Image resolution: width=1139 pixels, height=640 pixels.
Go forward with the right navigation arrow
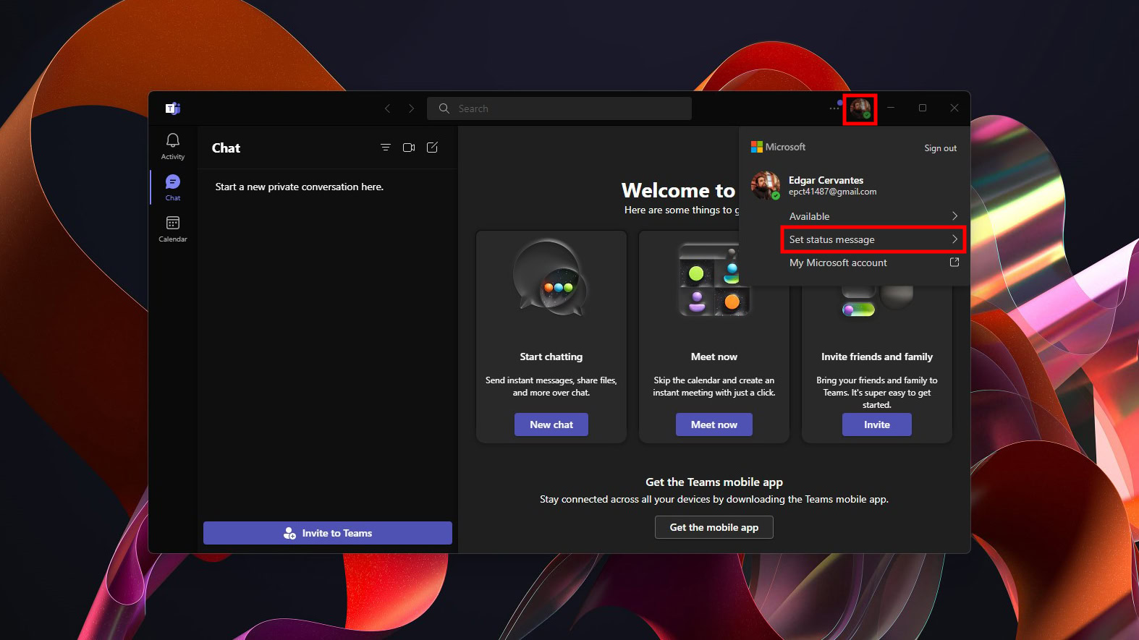(411, 108)
